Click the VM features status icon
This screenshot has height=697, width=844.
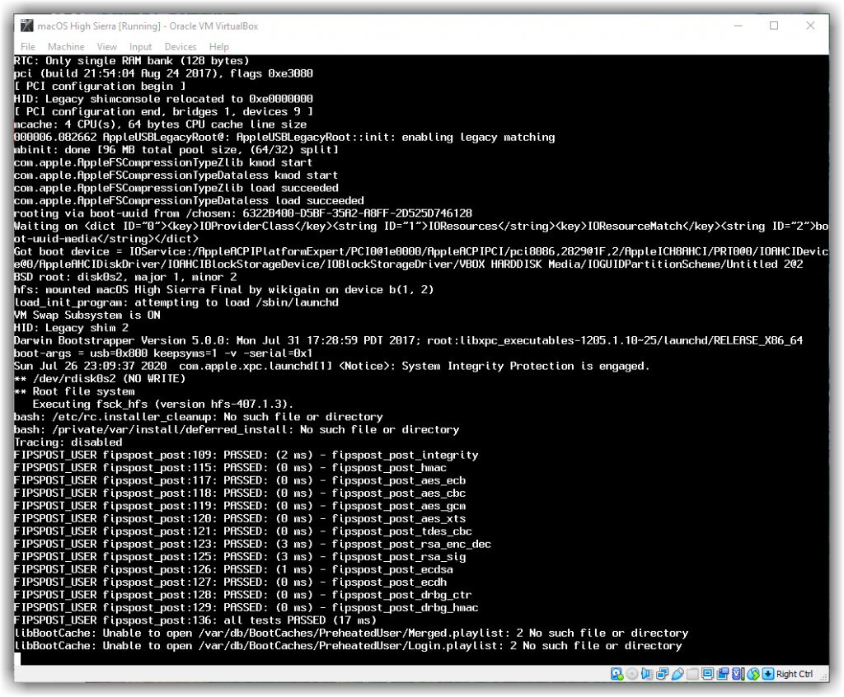(x=736, y=673)
